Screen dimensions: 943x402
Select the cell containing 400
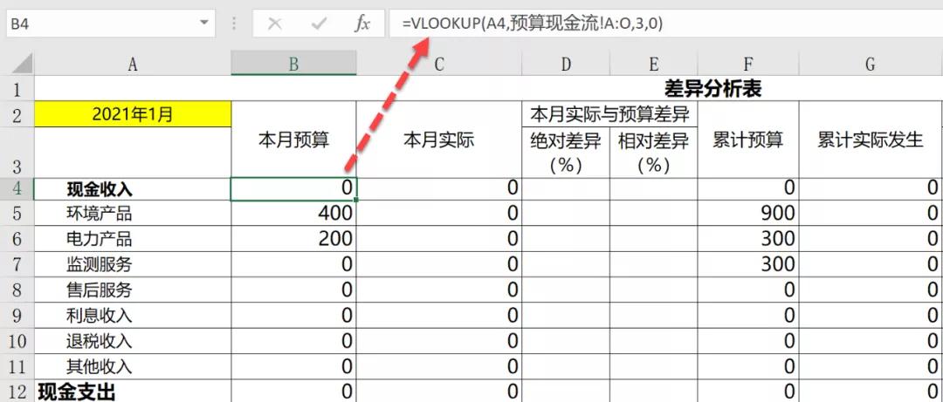click(293, 214)
